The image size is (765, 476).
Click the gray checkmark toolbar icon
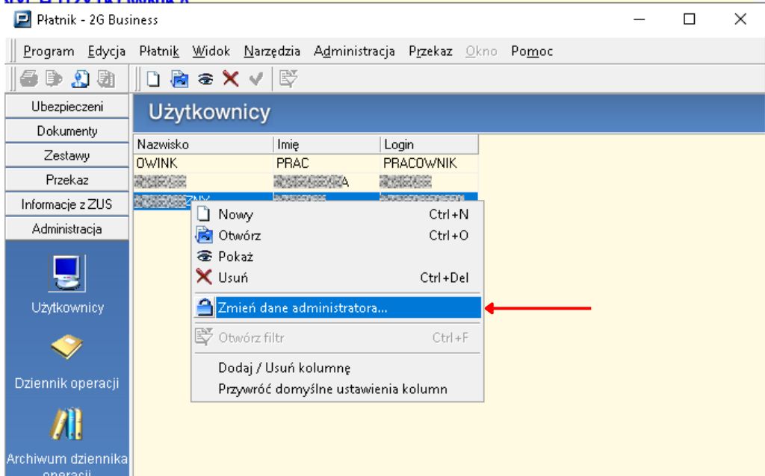(x=255, y=78)
